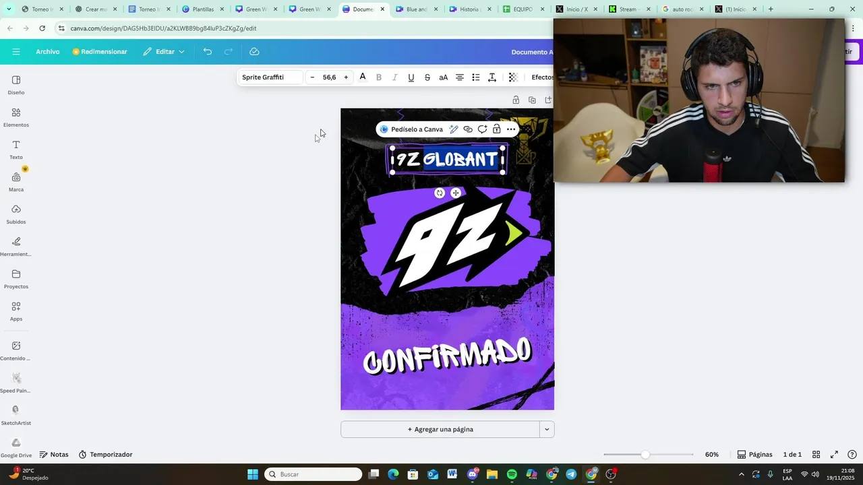863x485 pixels.
Task: Open the Contenido app in sidebar
Action: tap(16, 350)
